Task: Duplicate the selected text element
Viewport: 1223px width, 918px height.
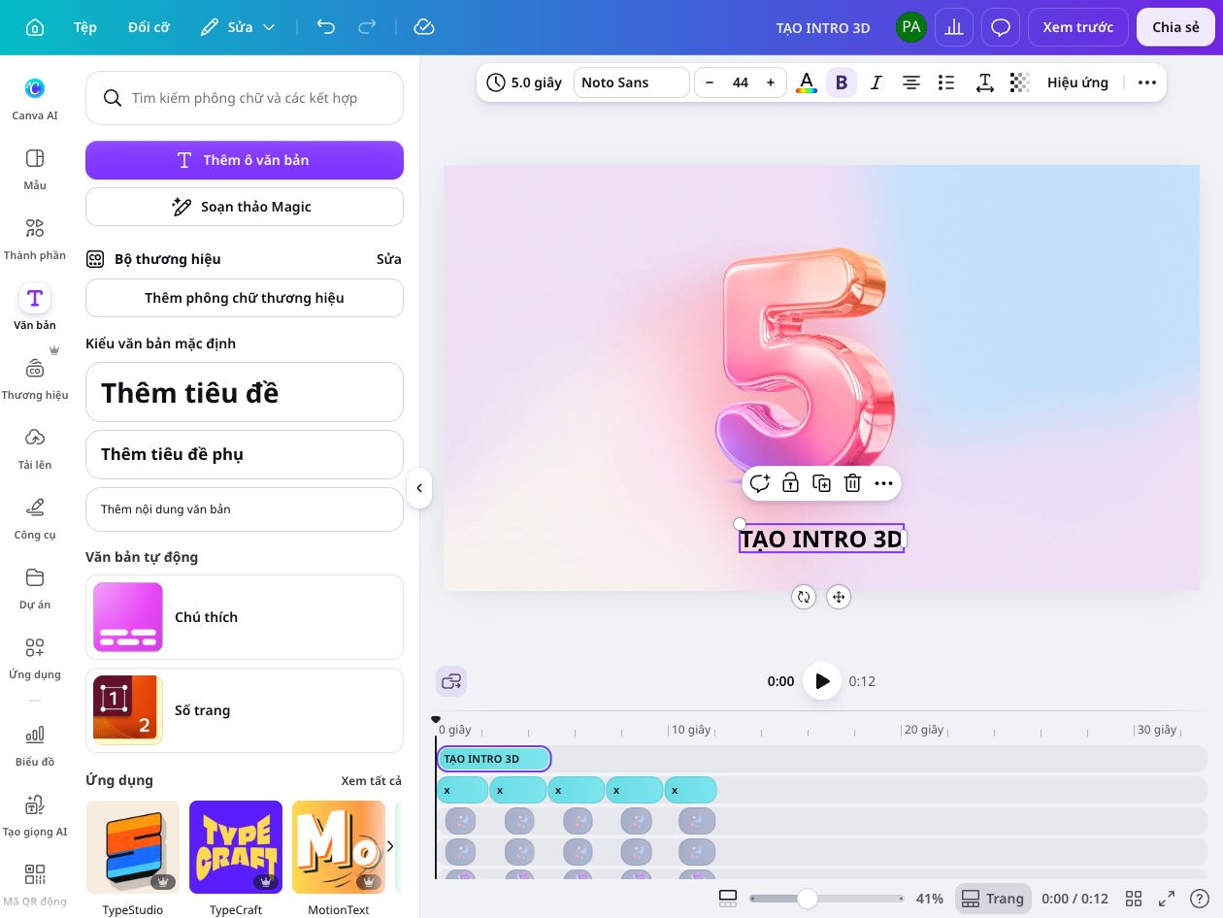Action: click(821, 483)
